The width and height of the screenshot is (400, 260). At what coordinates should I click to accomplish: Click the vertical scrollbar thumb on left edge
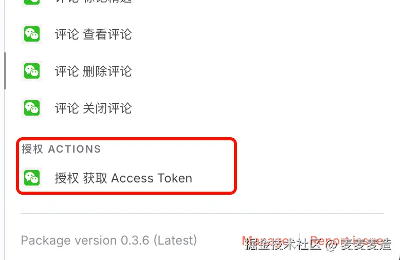click(5, 71)
